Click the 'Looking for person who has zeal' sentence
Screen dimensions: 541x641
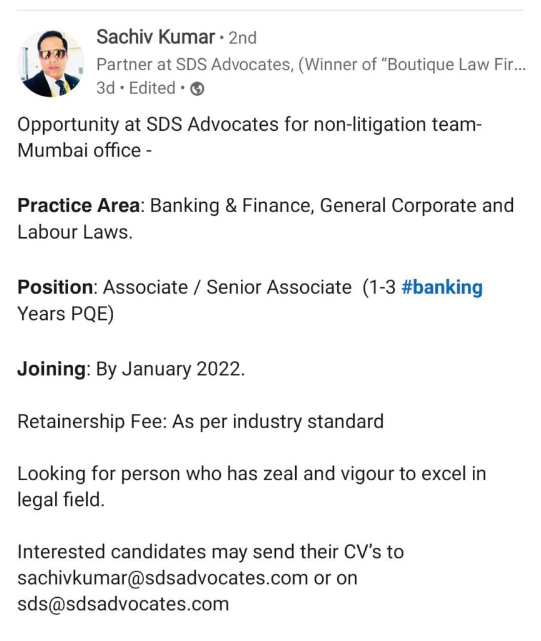click(252, 487)
